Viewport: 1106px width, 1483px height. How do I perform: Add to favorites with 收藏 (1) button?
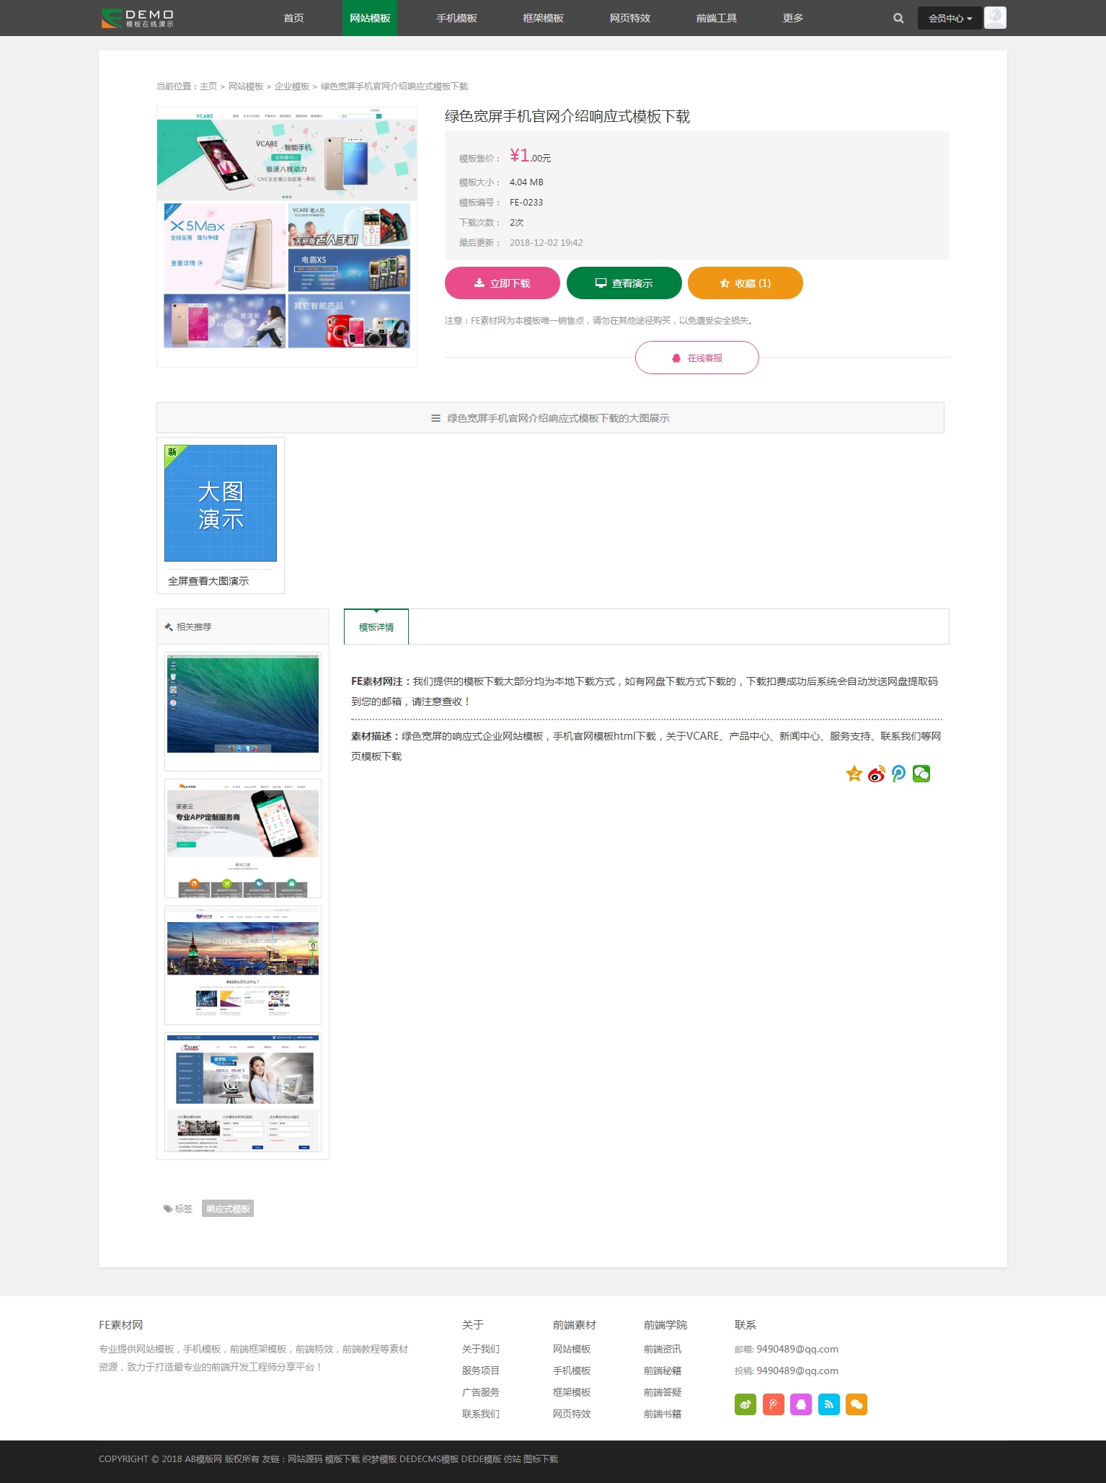tap(745, 283)
